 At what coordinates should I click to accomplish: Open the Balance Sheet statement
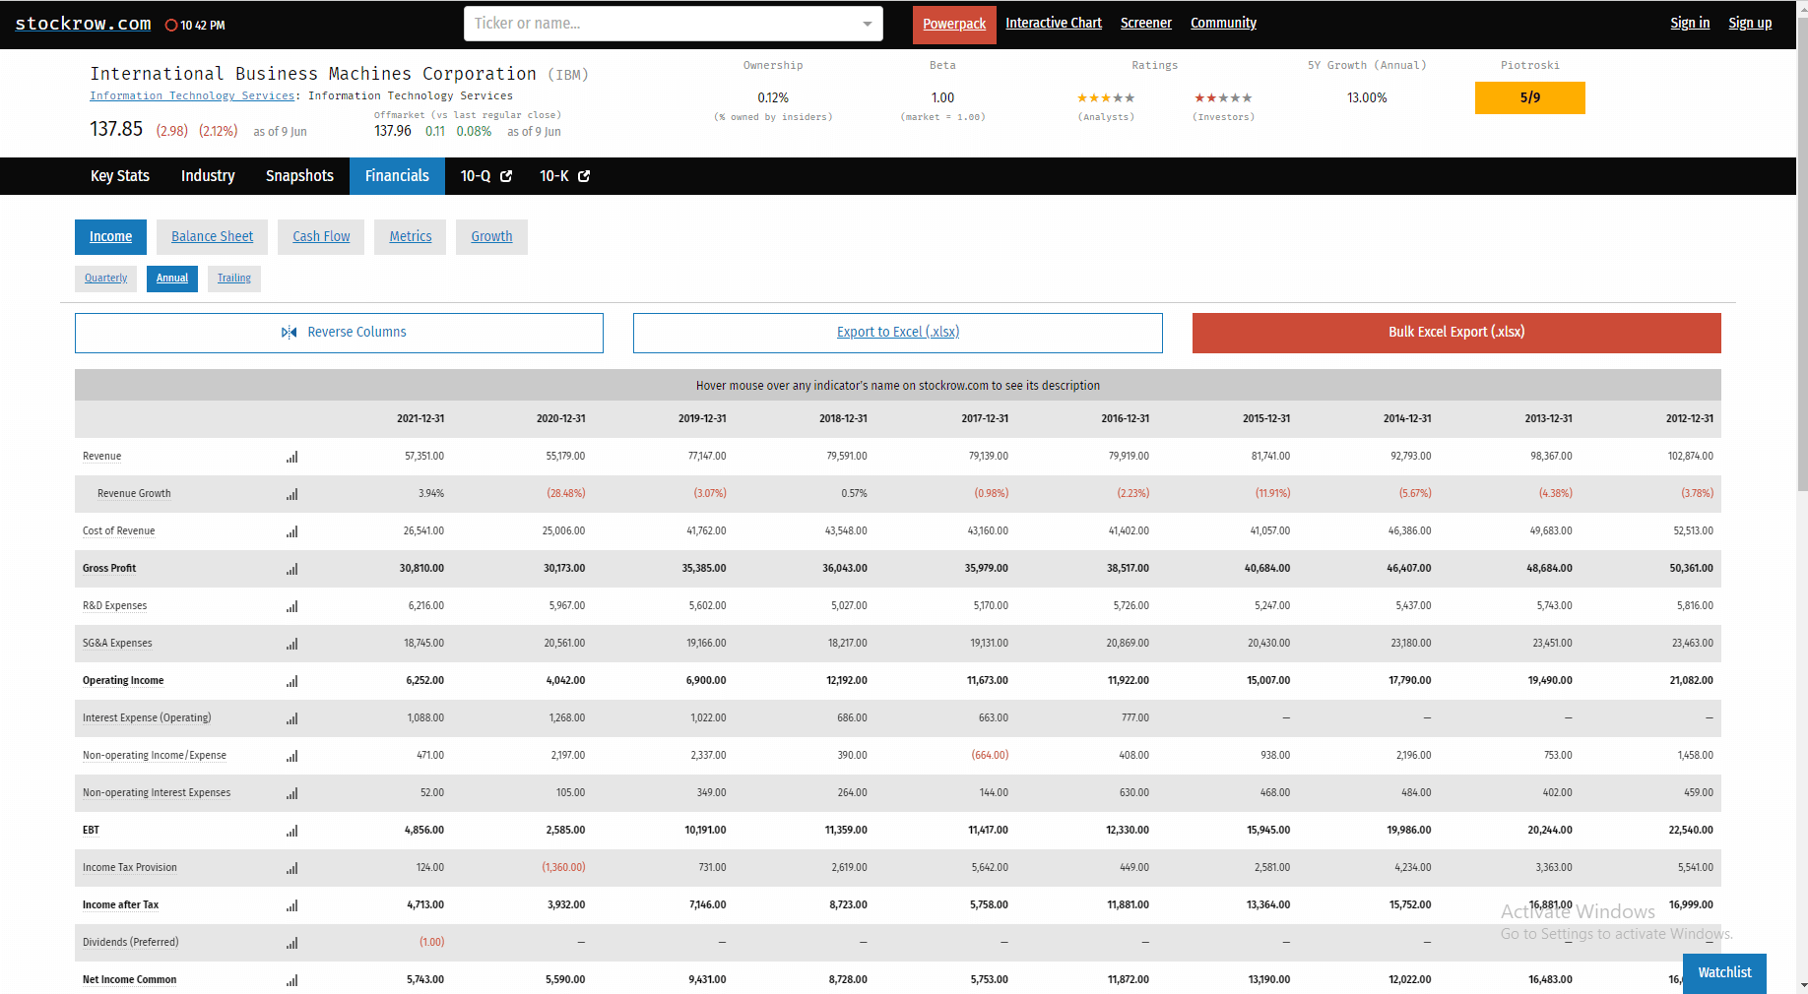coord(212,236)
